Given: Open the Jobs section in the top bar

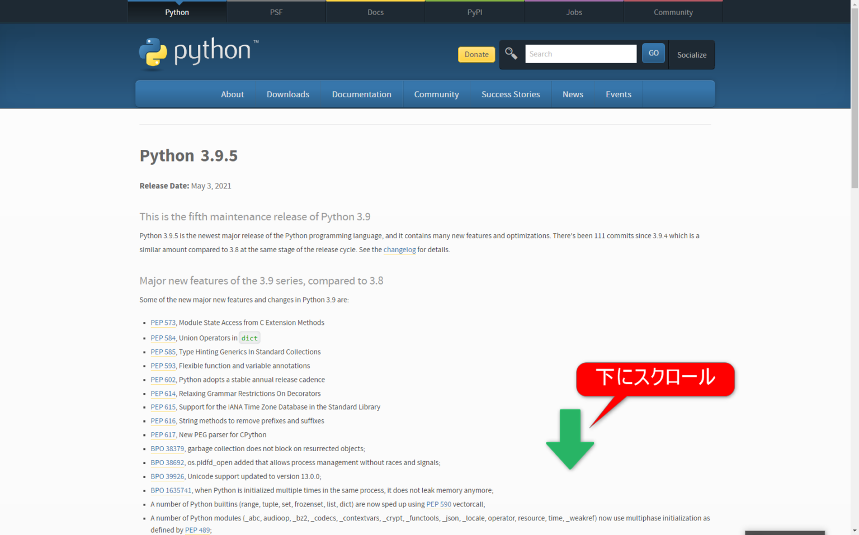Looking at the screenshot, I should (x=573, y=12).
